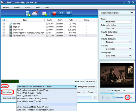Uncheck the sege.avi checkbox
Screen dimensions: 136x111
point(4,27)
